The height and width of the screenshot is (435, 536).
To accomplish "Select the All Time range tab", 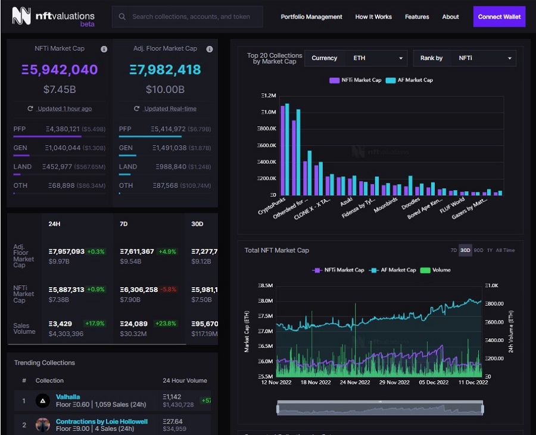I will click(505, 250).
